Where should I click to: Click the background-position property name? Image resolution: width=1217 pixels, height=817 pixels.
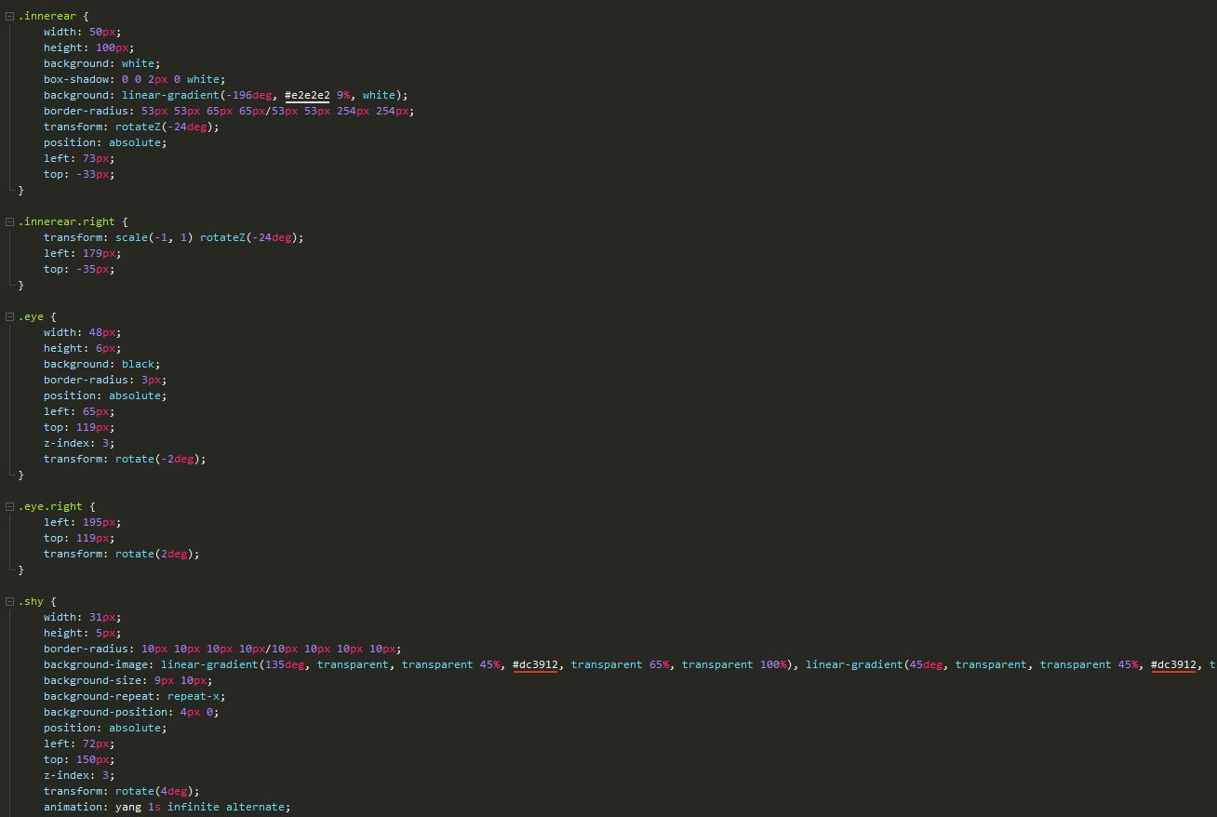[x=108, y=712]
